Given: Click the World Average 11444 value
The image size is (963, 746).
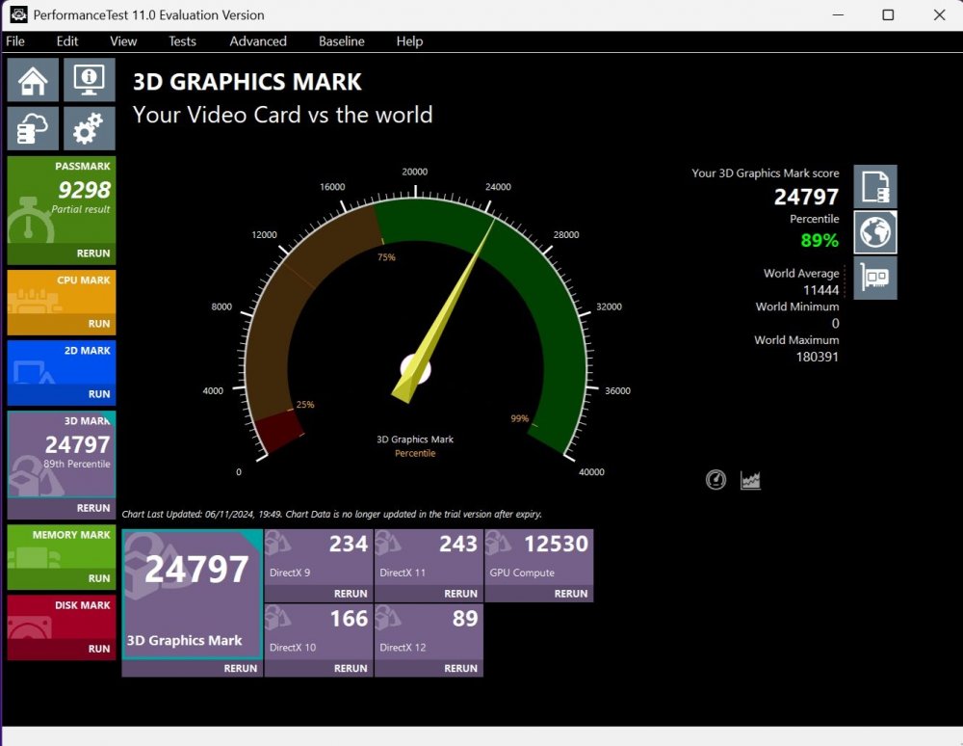Looking at the screenshot, I should coord(820,290).
